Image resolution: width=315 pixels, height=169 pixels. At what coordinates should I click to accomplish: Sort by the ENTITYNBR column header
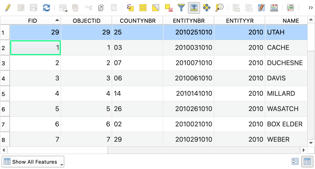point(189,21)
